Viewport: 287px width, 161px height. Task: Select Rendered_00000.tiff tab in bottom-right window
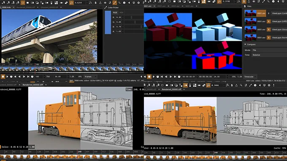171,90
